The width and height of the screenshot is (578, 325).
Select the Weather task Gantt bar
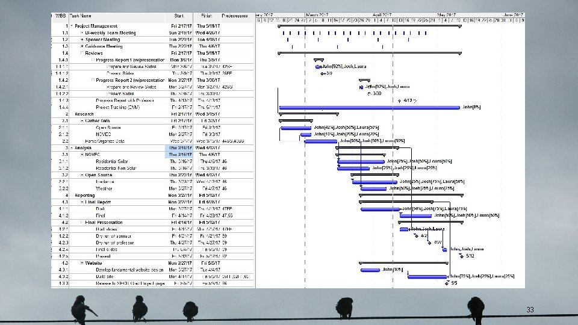coord(373,188)
